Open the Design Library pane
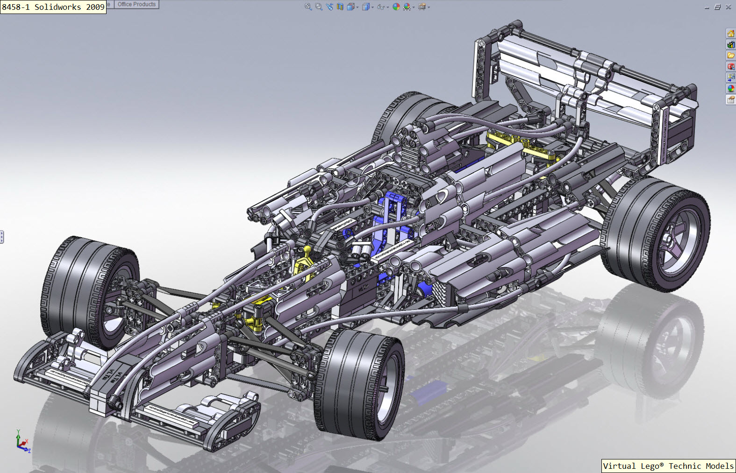 coord(730,45)
